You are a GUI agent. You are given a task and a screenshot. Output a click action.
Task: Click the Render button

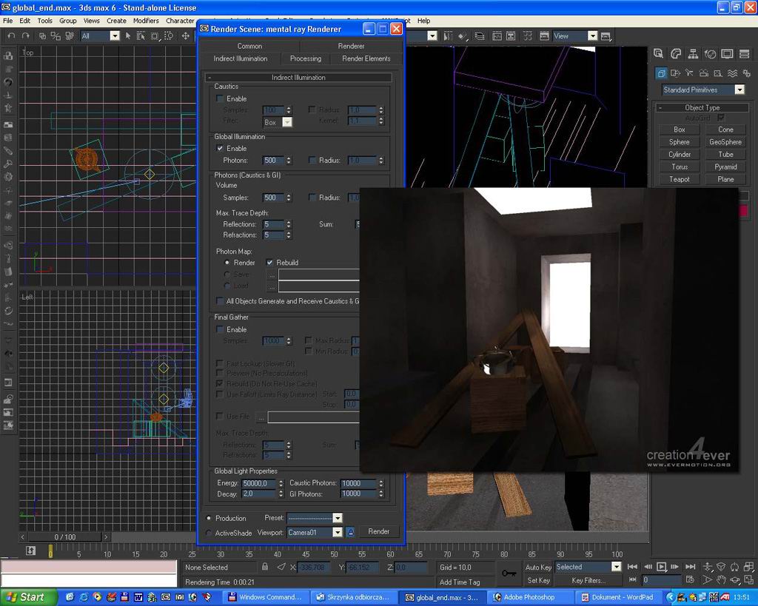378,531
